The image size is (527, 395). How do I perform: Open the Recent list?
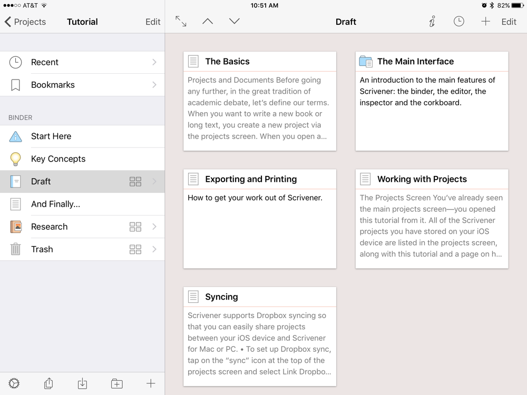(82, 62)
